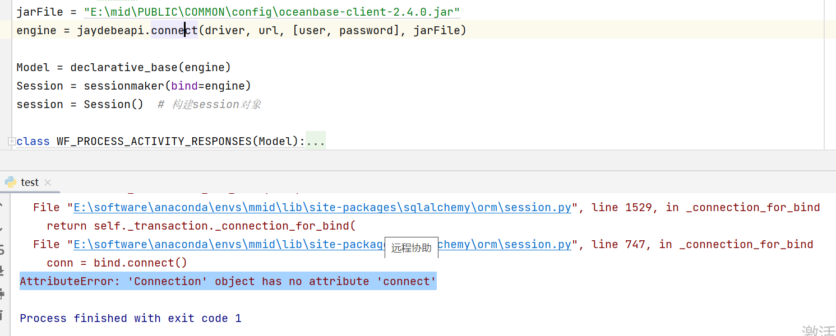Screen dimensions: 836x336
Task: Click the Process finished exit code line
Action: coord(129,318)
